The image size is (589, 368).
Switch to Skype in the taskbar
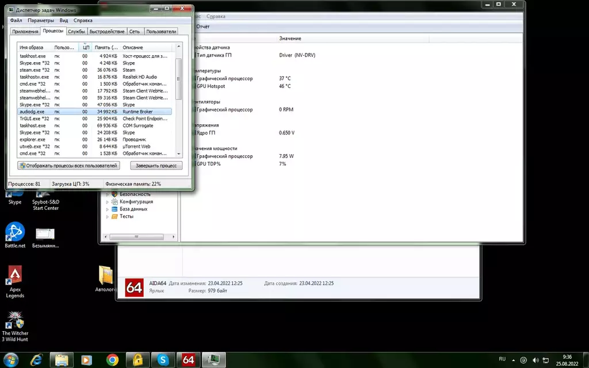pyautogui.click(x=163, y=360)
